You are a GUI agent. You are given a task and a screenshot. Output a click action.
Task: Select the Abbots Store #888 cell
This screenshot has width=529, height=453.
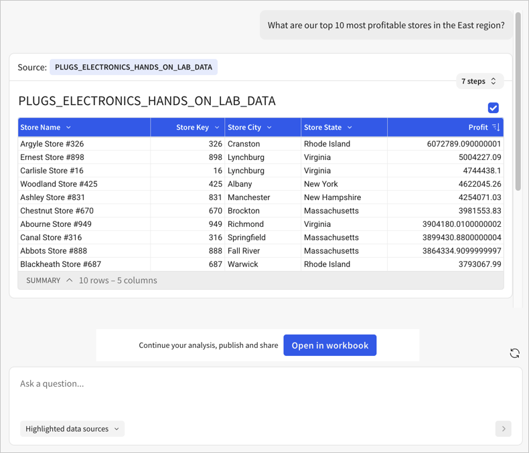[x=84, y=251]
